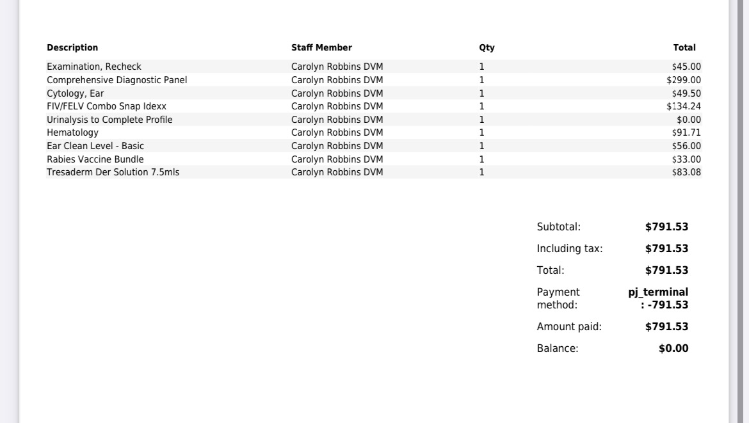749x423 pixels.
Task: Select the Hematology line item
Action: coord(72,132)
